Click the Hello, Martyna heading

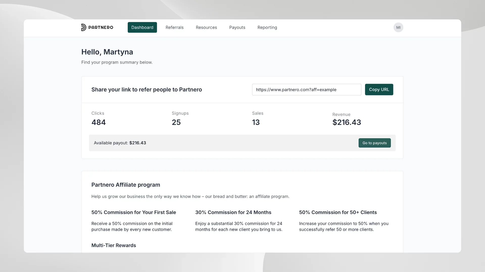point(107,52)
